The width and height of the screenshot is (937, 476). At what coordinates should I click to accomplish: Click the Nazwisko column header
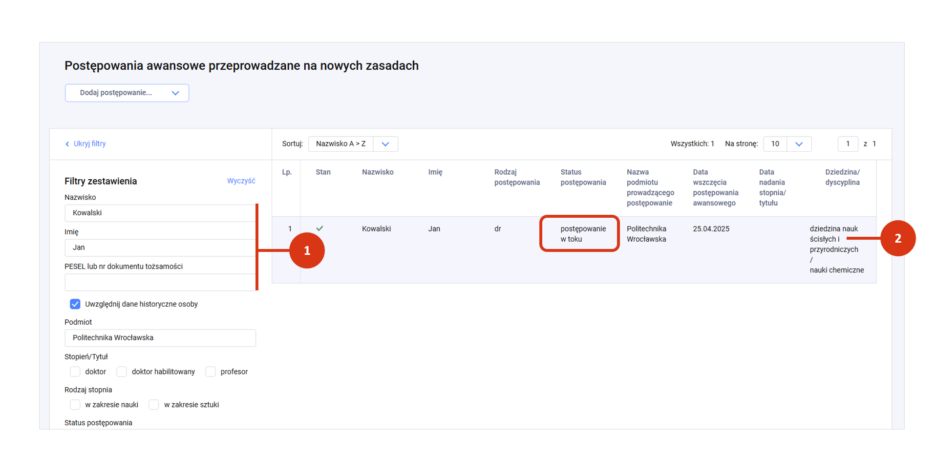(x=377, y=172)
